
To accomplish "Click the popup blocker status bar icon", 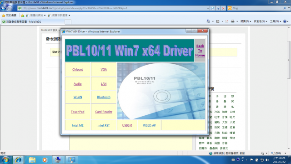I will point(263,153).
